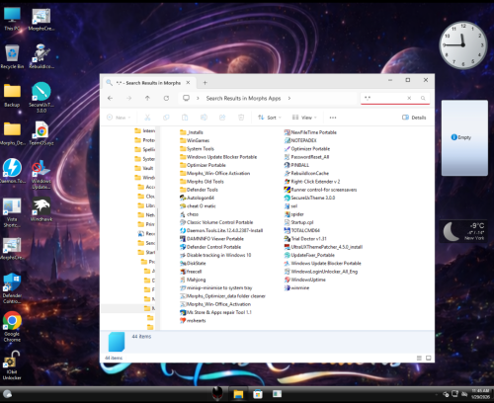The width and height of the screenshot is (494, 403).
Task: Select the WinGames folder
Action: [x=195, y=140]
